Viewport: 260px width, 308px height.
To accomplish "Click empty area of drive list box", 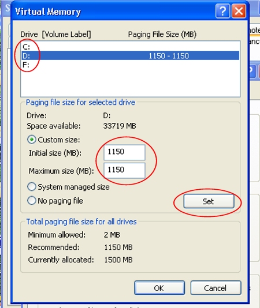I will coord(131,83).
